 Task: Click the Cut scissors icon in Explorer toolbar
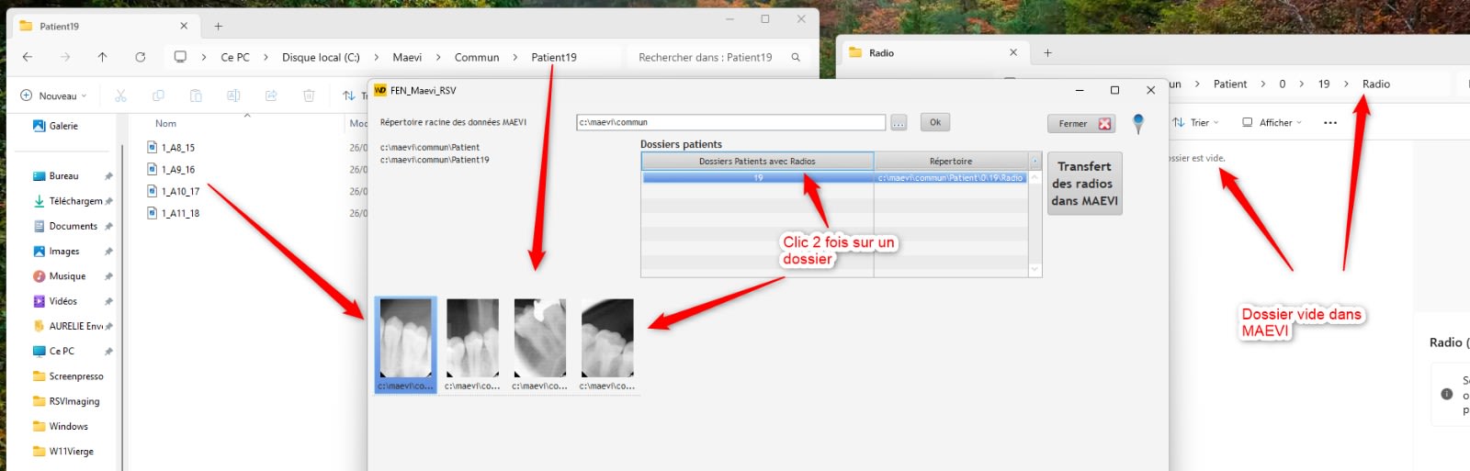pyautogui.click(x=120, y=95)
